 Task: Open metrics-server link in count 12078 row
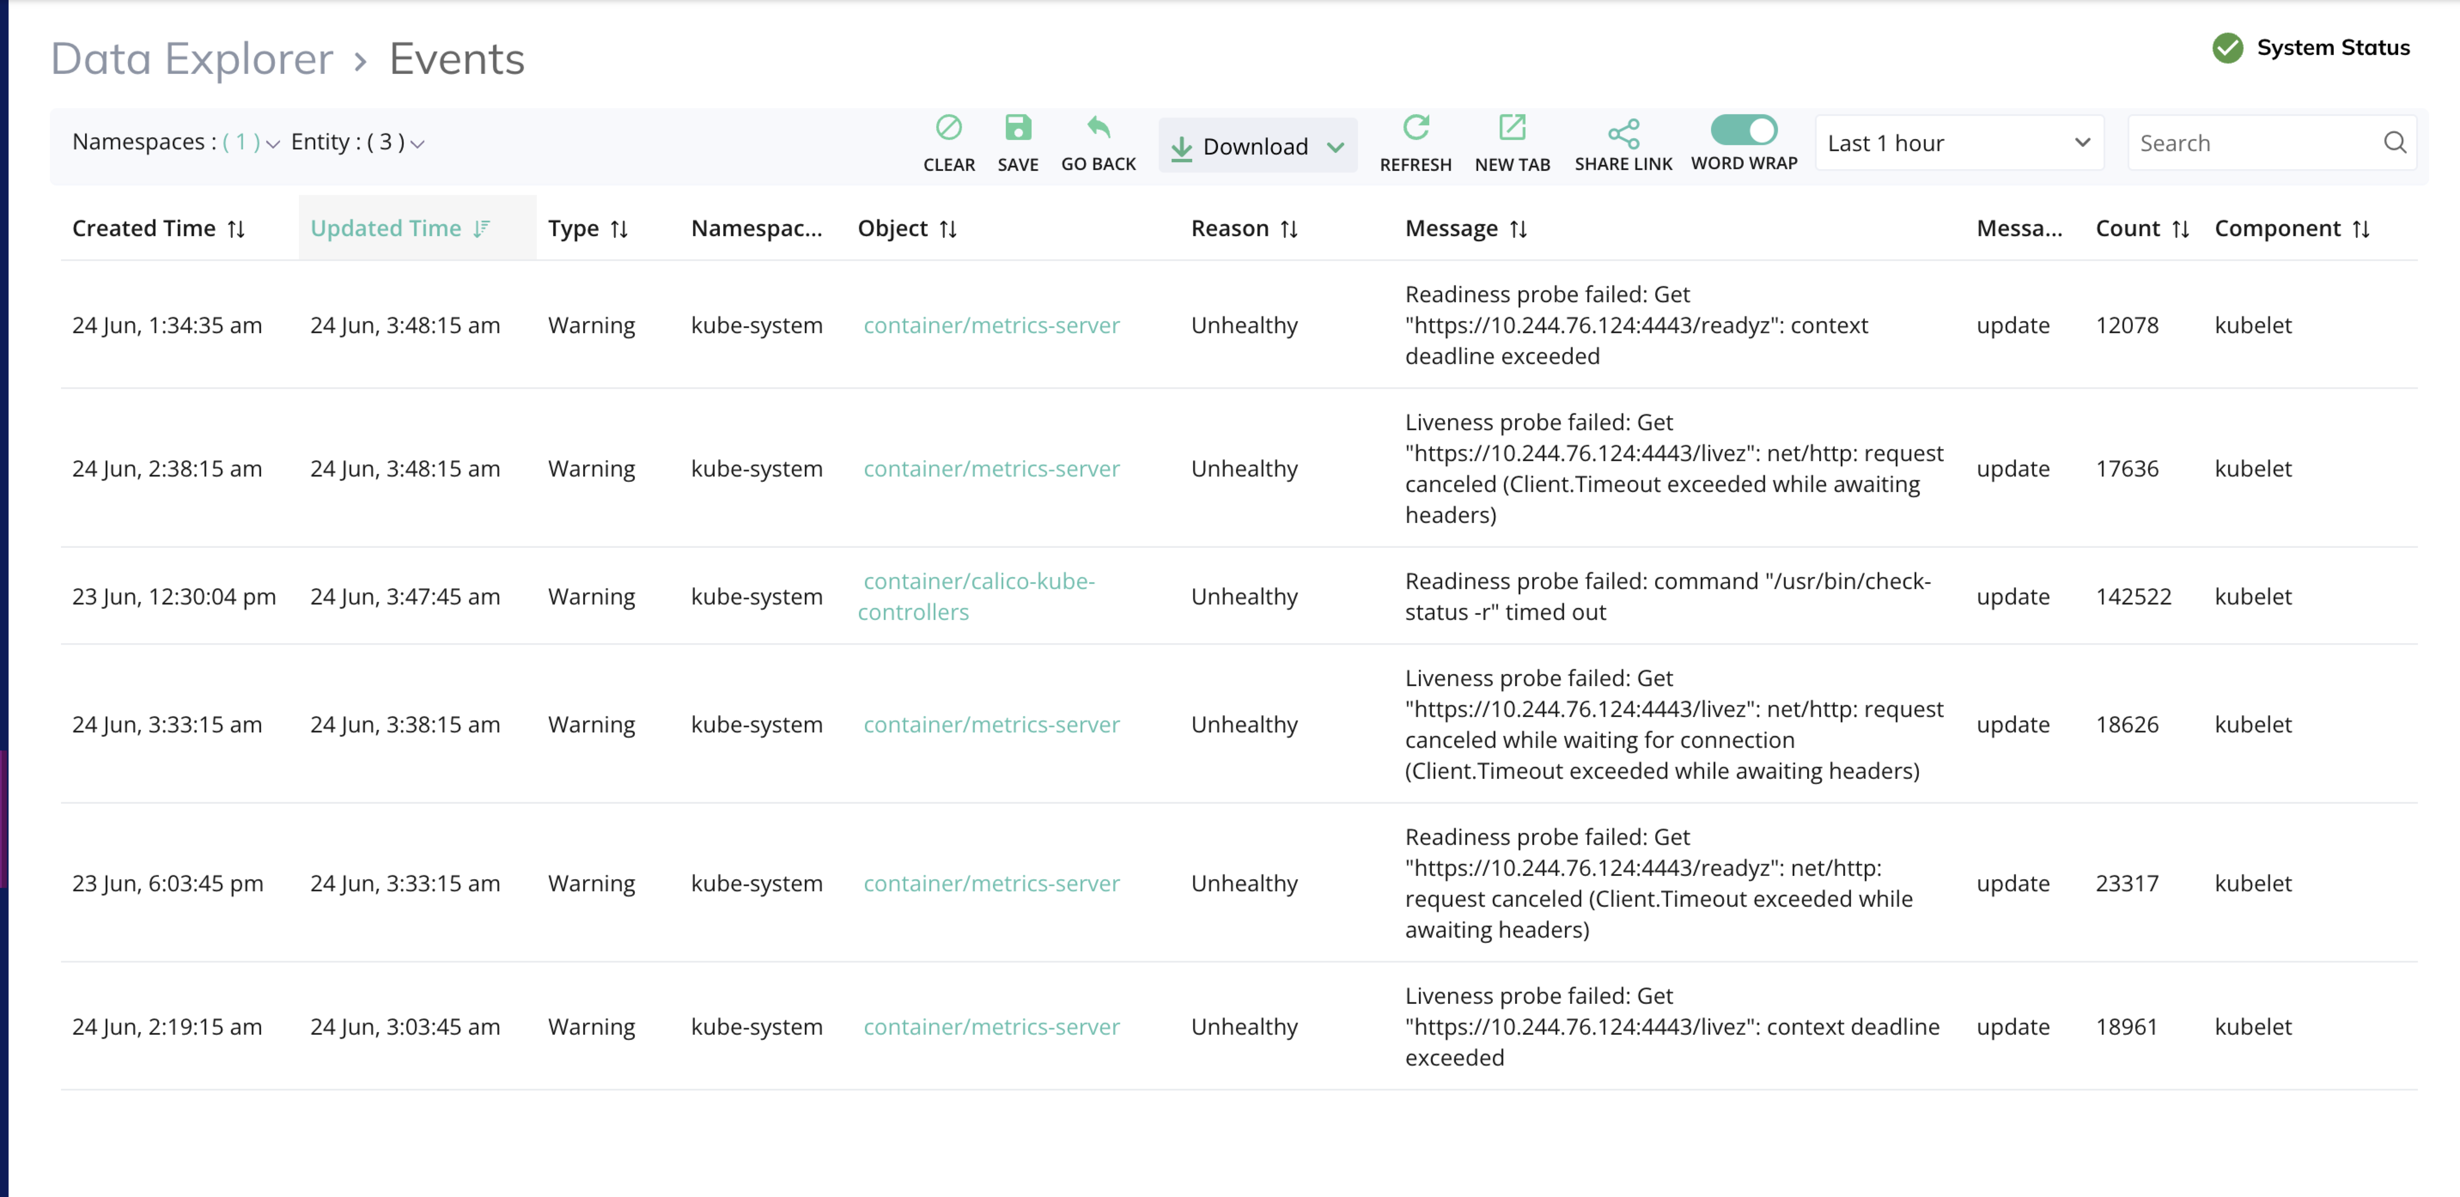(991, 325)
